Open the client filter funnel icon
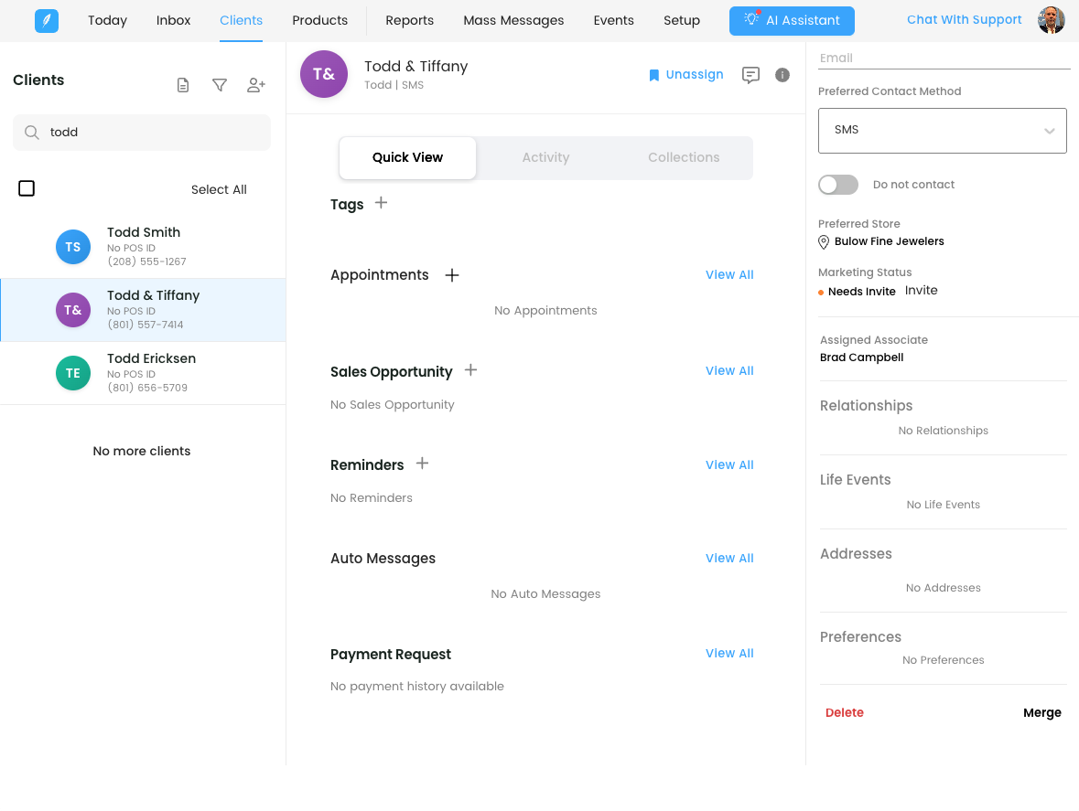Image resolution: width=1079 pixels, height=811 pixels. point(220,85)
